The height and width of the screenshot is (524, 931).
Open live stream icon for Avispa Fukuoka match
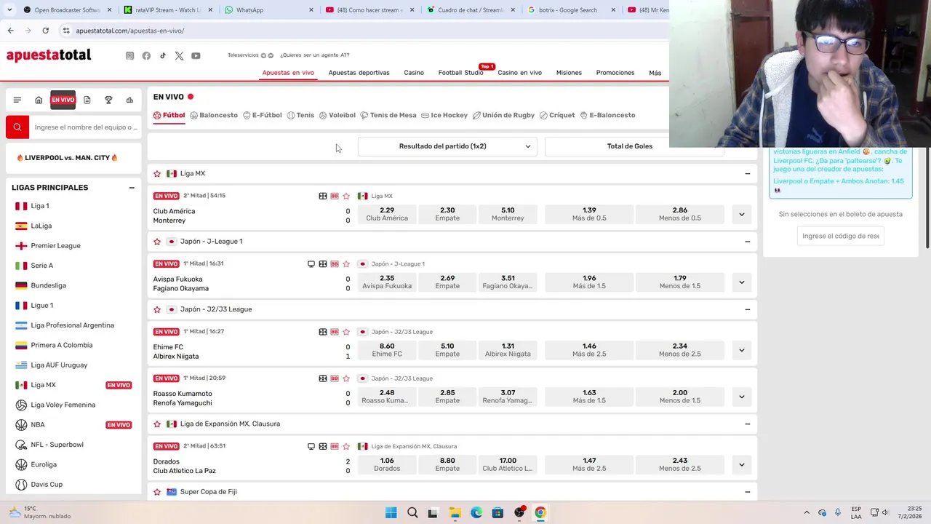click(x=311, y=264)
